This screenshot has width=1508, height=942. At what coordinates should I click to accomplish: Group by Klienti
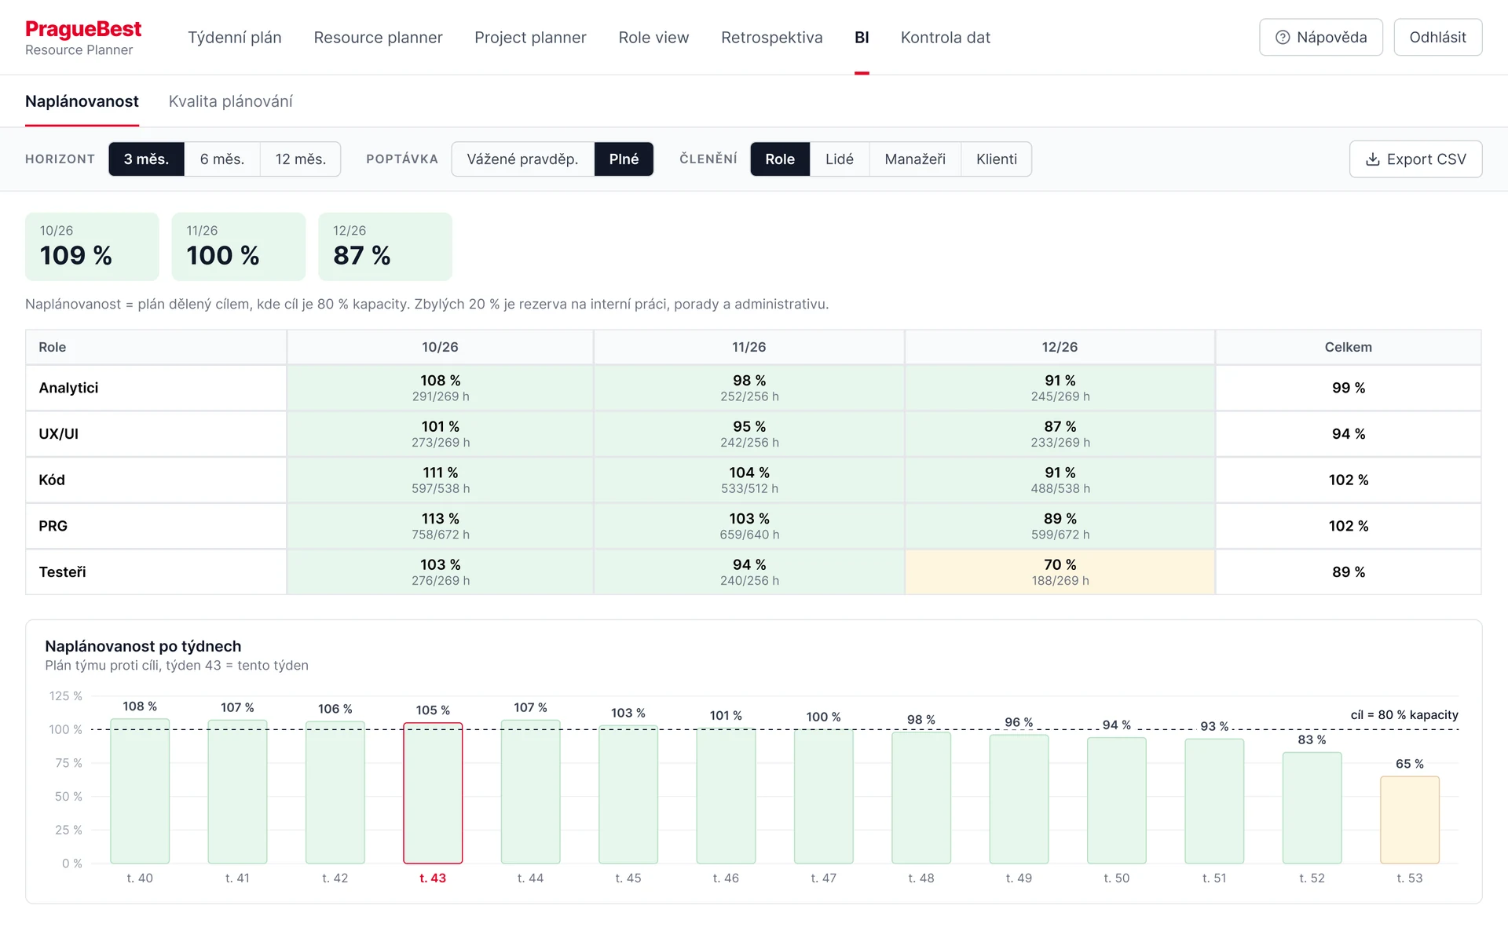pyautogui.click(x=996, y=159)
